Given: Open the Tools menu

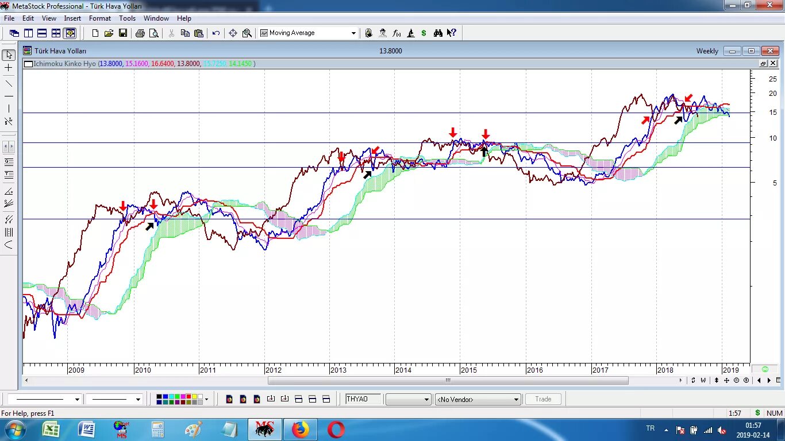Looking at the screenshot, I should [127, 18].
